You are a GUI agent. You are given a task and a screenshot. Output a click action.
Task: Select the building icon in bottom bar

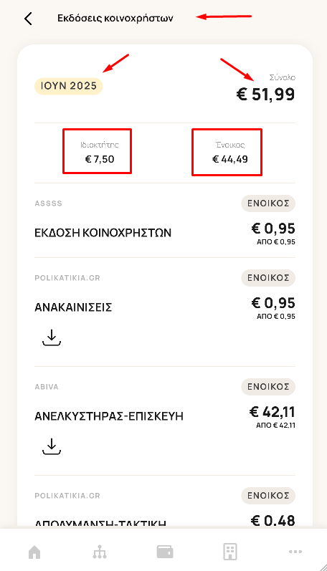tap(230, 552)
